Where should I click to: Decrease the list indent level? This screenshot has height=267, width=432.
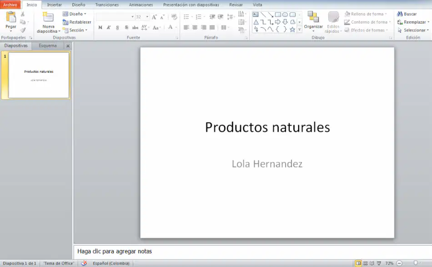[x=212, y=17]
